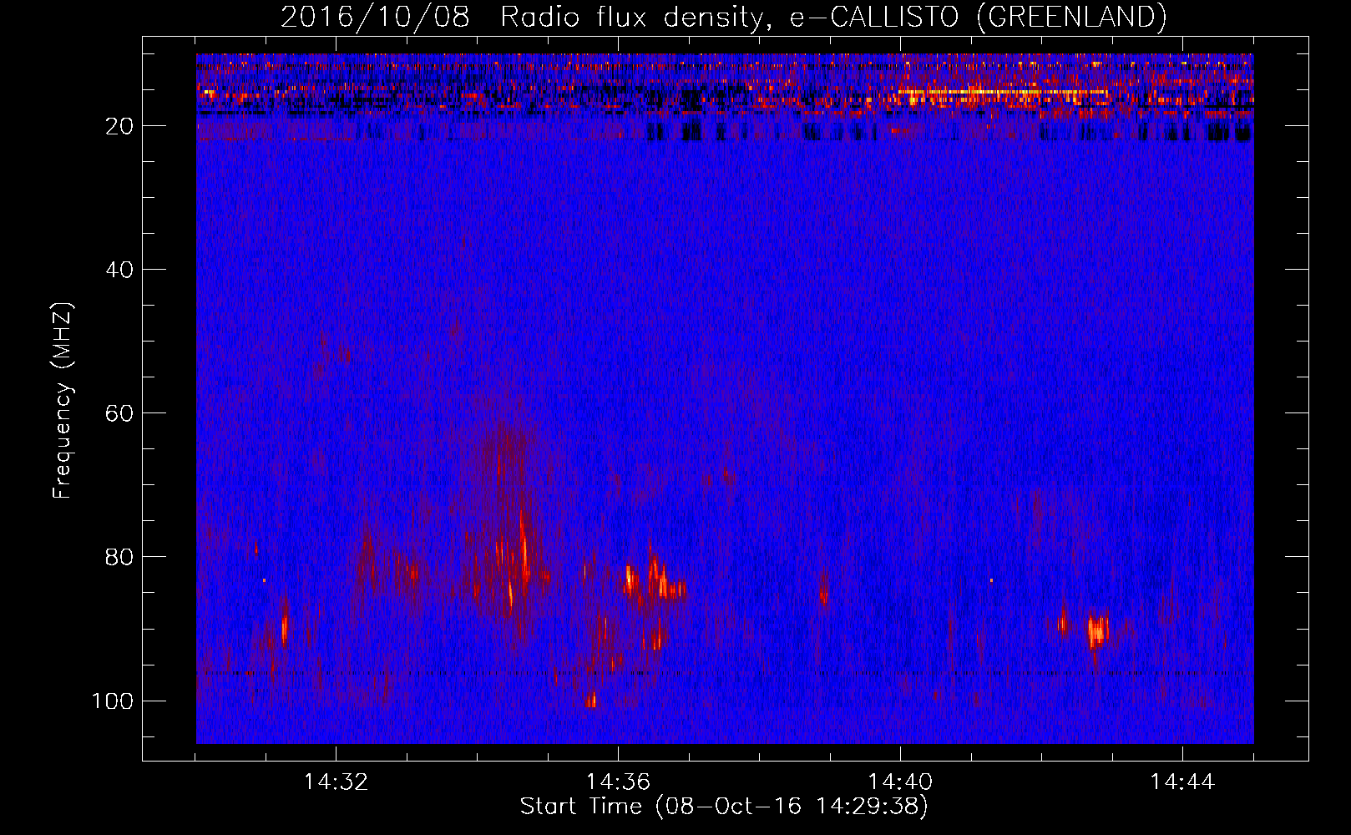Click the 40 MHz frequency label
Screen dimensions: 1351x835
120,270
